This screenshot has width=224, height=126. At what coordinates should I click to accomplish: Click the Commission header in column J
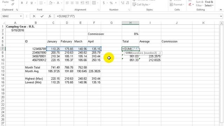coord(177,41)
